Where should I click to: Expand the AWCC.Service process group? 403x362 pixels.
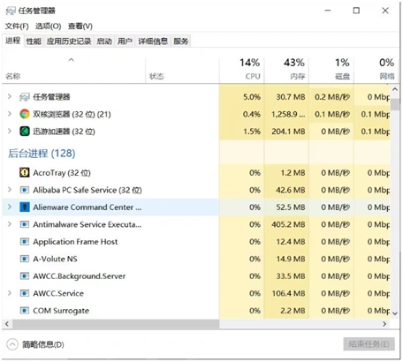click(10, 293)
